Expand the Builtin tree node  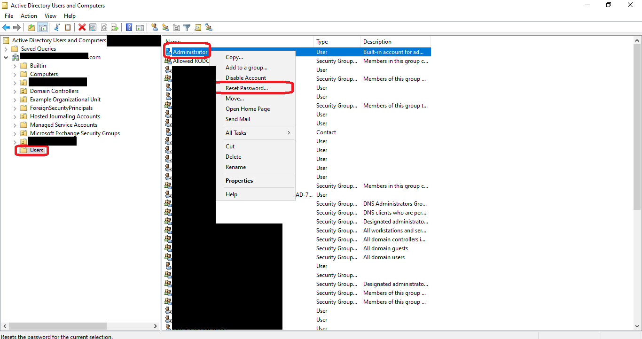click(15, 66)
